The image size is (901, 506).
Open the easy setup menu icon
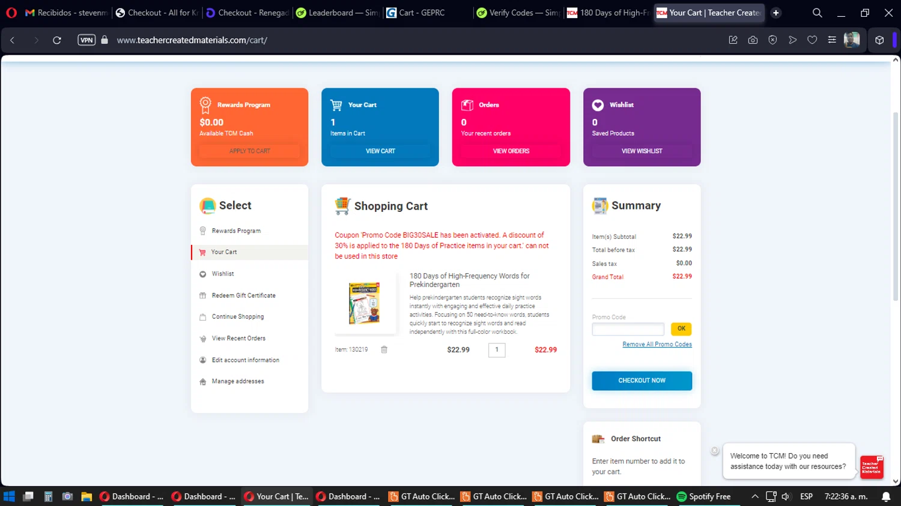(832, 40)
